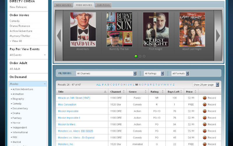Screen dimensions: 233x146
Task: Open All Adult sidebar link
Action: 15,69
